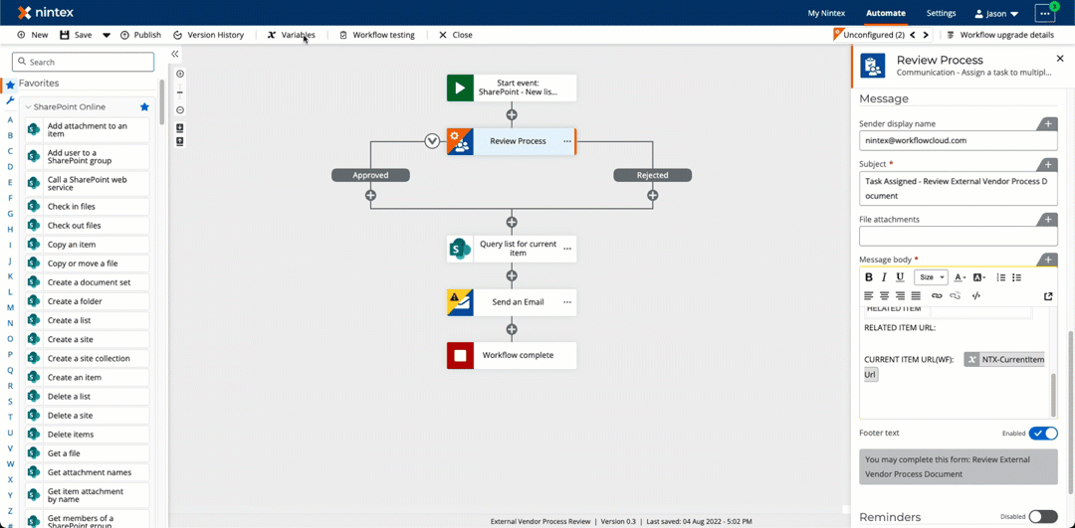1075x528 pixels.
Task: Align message text left
Action: [x=869, y=296]
